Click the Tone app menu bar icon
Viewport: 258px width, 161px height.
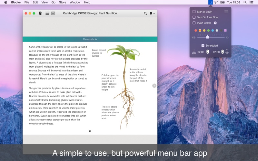(210, 2)
